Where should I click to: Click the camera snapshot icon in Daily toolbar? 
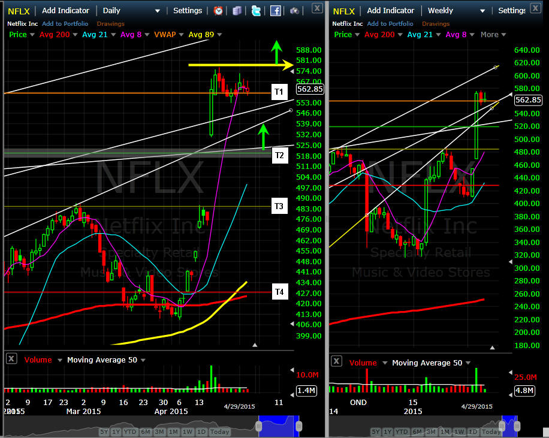coord(294,11)
